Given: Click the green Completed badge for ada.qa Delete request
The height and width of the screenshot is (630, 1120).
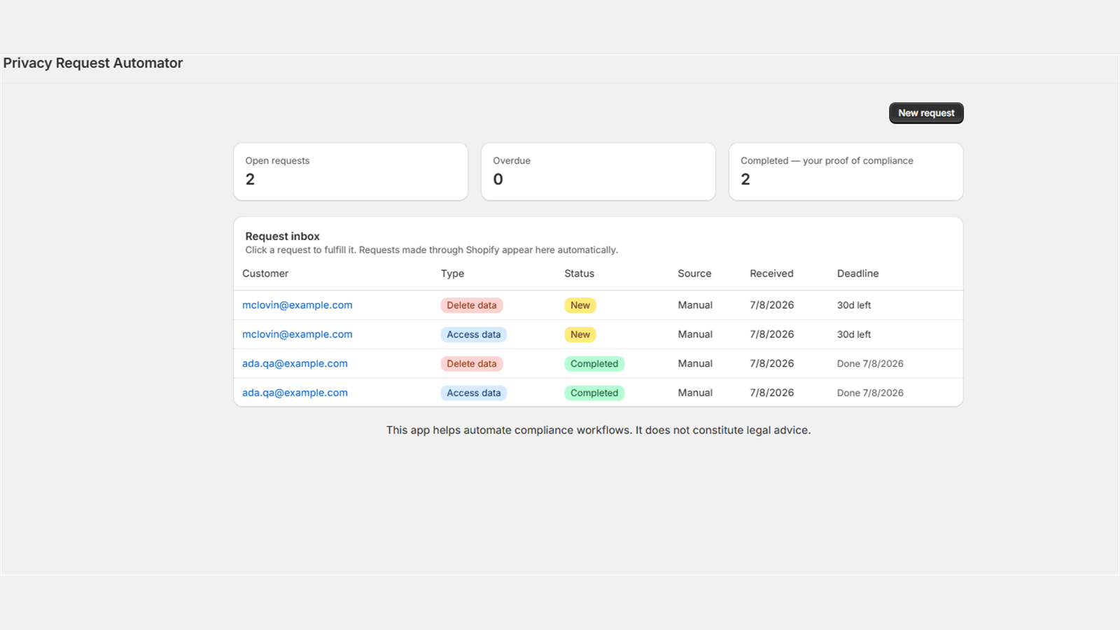Looking at the screenshot, I should pos(594,364).
